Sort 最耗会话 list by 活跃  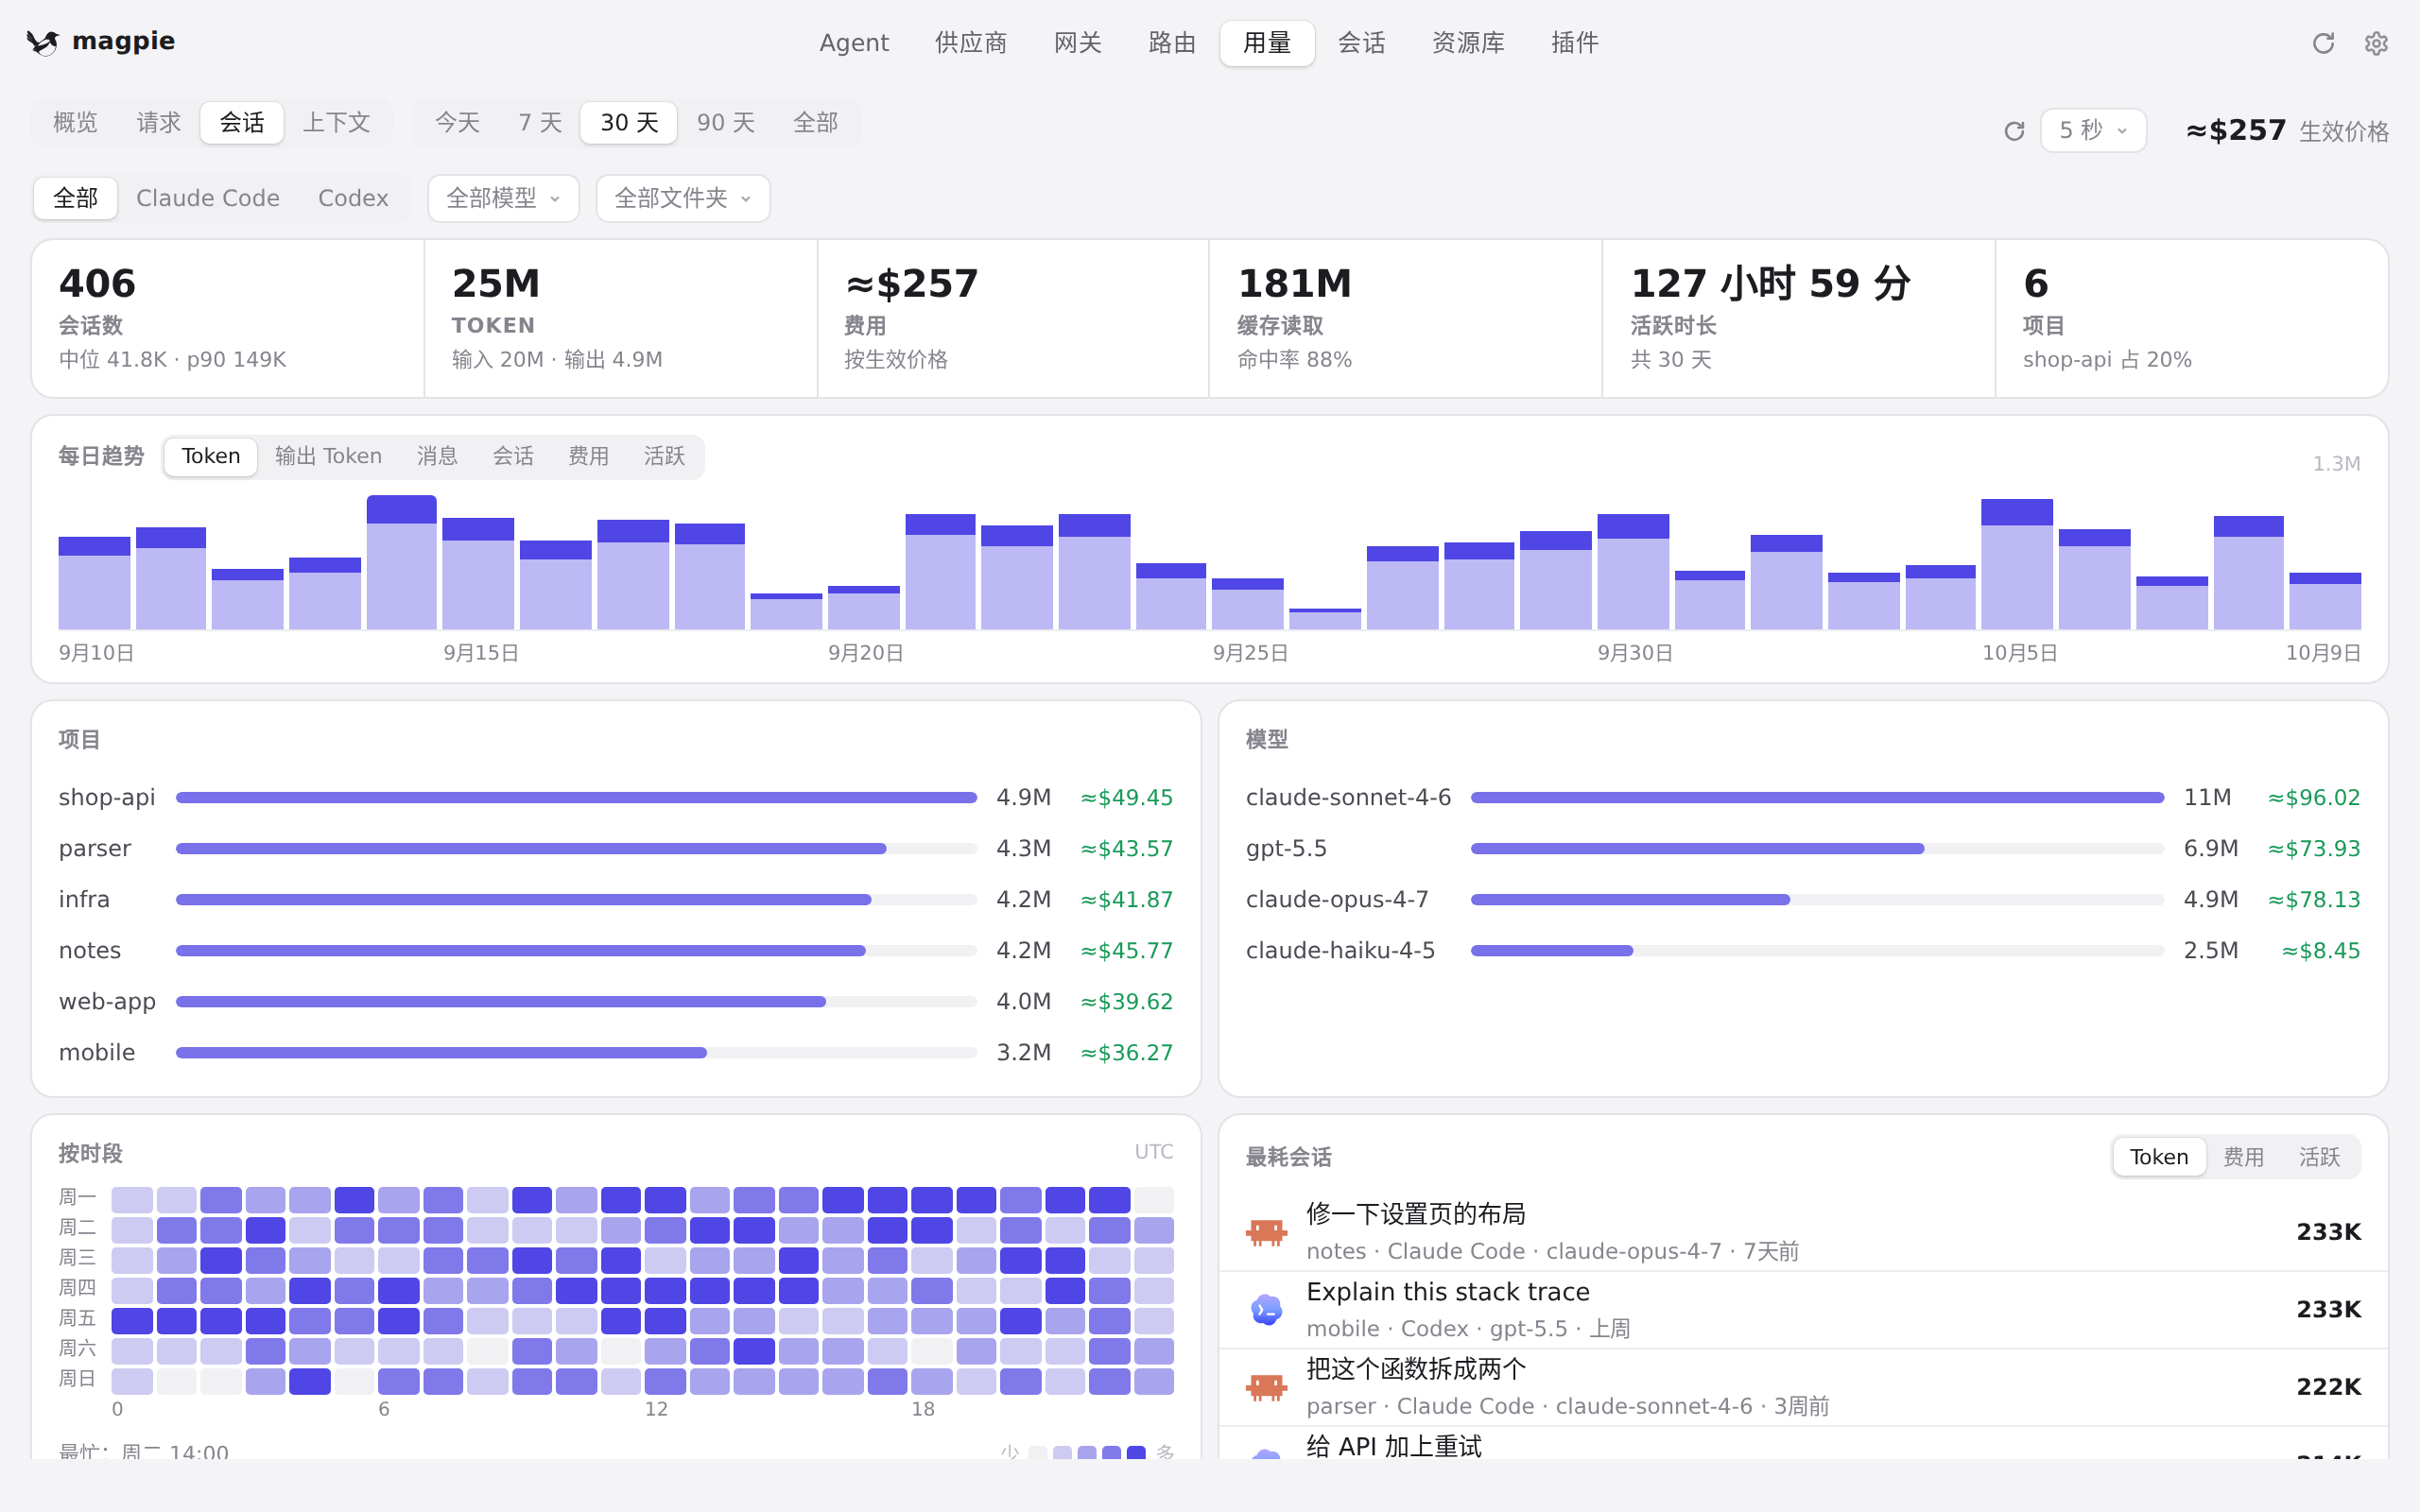click(x=2319, y=1157)
